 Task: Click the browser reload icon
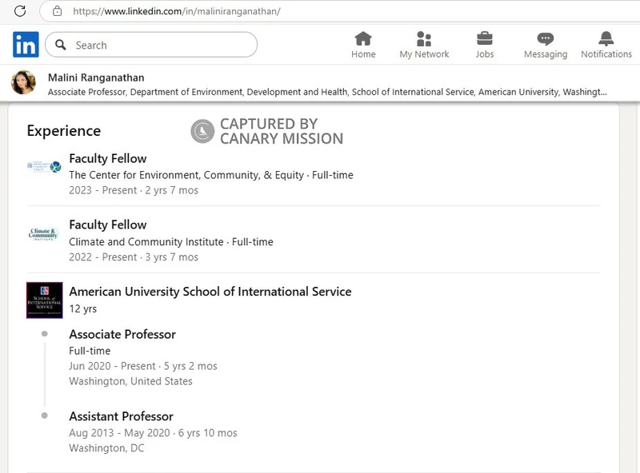click(x=20, y=11)
